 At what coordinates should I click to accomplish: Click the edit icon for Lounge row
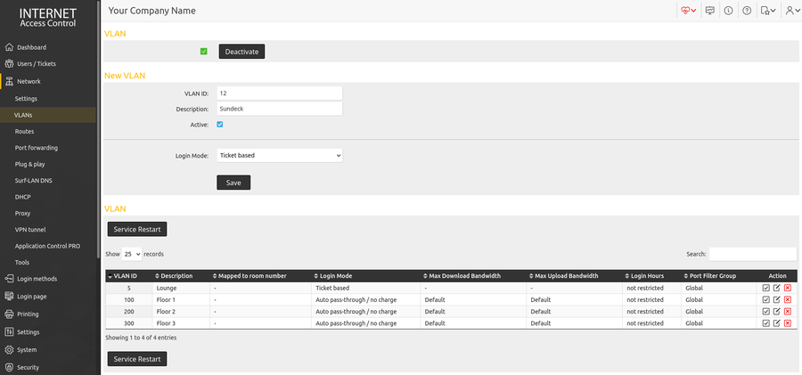click(776, 288)
